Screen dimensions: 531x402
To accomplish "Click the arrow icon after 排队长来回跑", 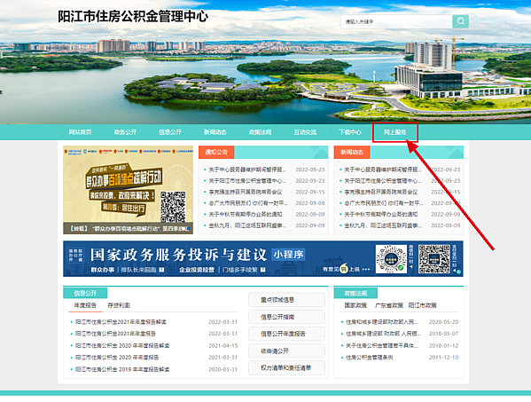I will 161,270.
